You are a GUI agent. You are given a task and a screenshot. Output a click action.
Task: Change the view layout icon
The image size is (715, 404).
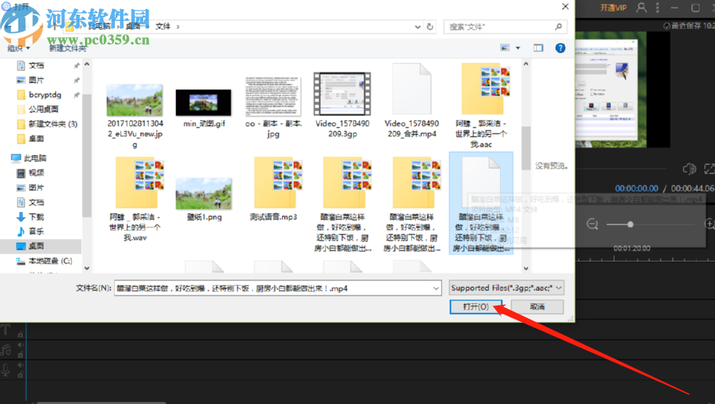(504, 48)
